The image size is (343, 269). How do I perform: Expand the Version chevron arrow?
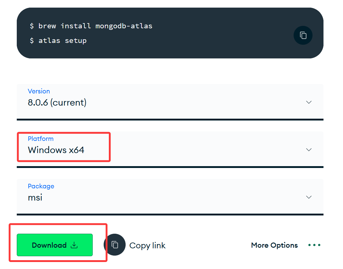pyautogui.click(x=309, y=102)
